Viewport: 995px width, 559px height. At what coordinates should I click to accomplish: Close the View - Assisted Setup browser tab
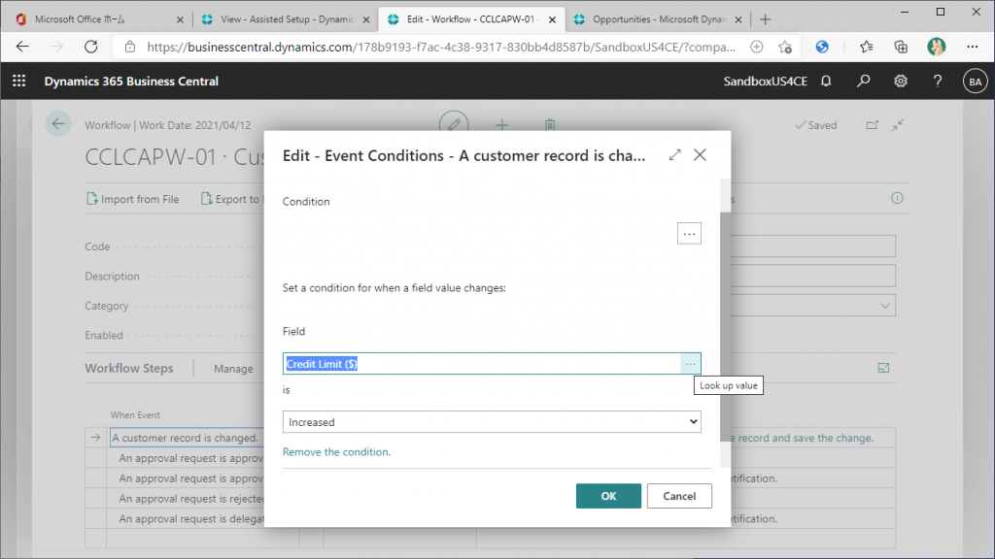[x=366, y=19]
